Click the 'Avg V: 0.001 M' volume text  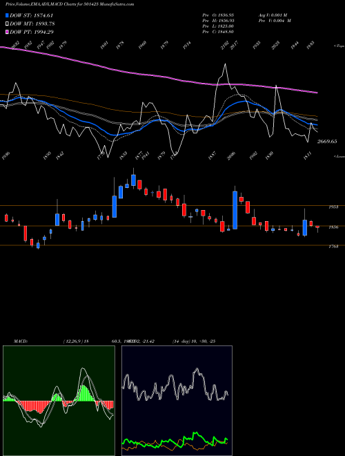point(275,15)
